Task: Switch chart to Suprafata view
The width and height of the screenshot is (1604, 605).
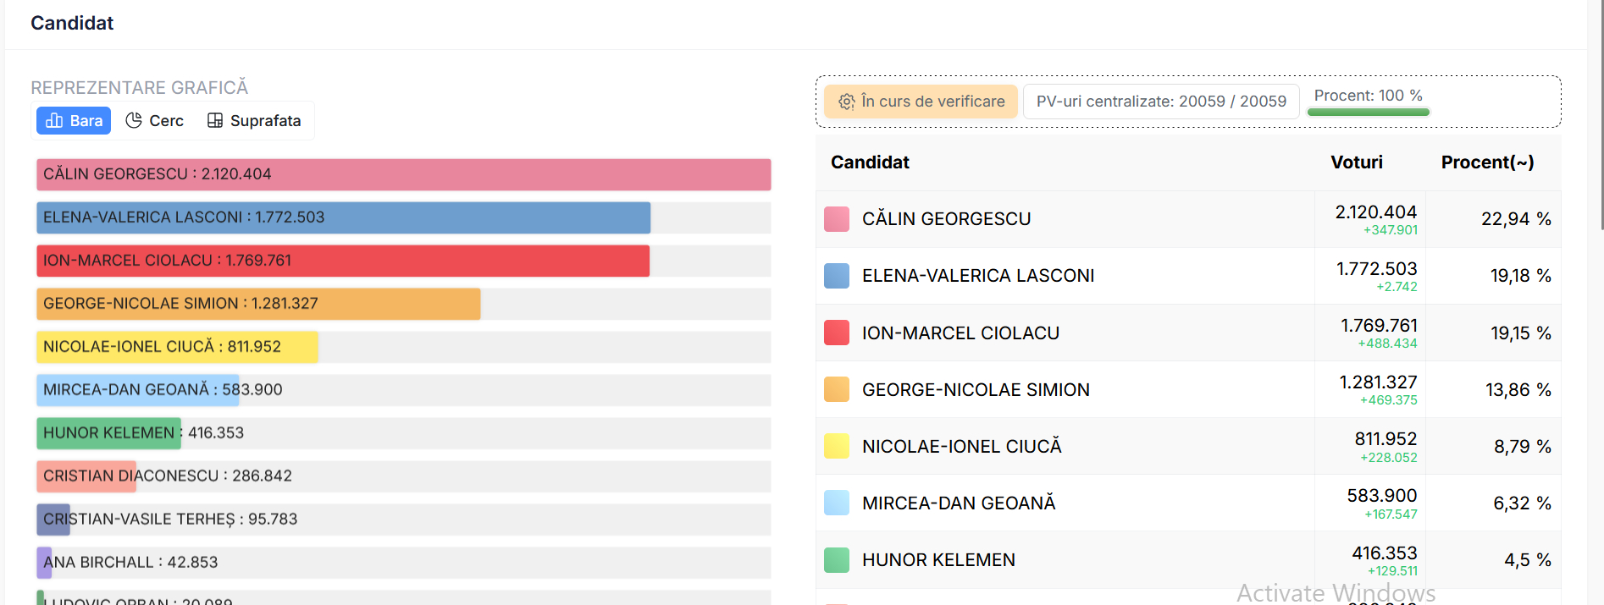Action: pos(254,121)
